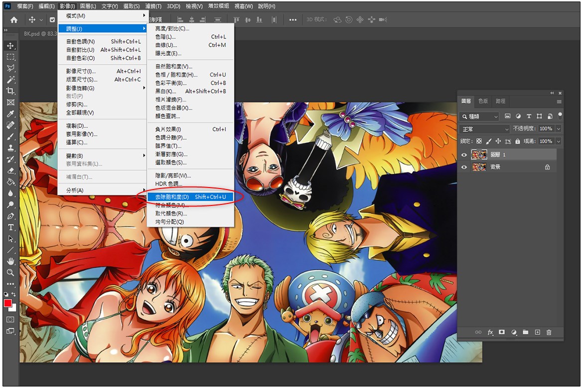
Task: Hide the 背景 layer
Action: pos(464,167)
